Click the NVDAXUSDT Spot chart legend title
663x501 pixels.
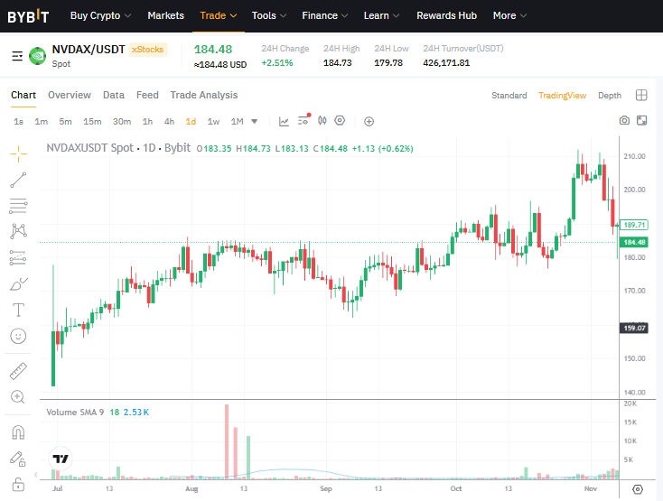click(118, 148)
